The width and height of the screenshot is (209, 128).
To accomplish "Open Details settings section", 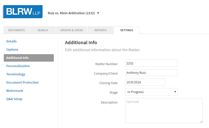I will click(12, 41).
